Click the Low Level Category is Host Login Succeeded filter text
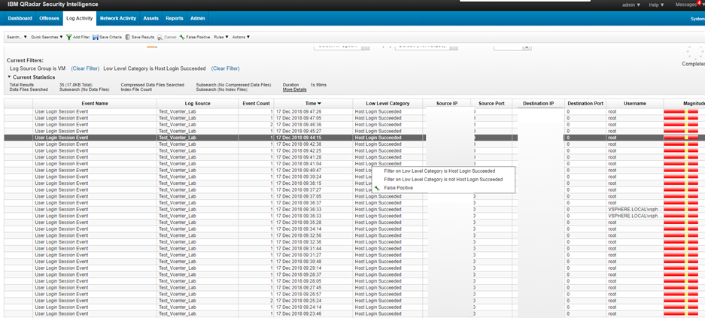The image size is (705, 318). 154,68
